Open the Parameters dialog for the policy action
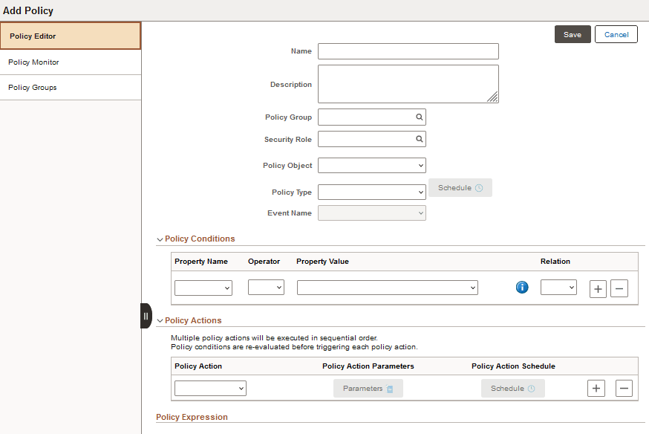 pyautogui.click(x=368, y=388)
